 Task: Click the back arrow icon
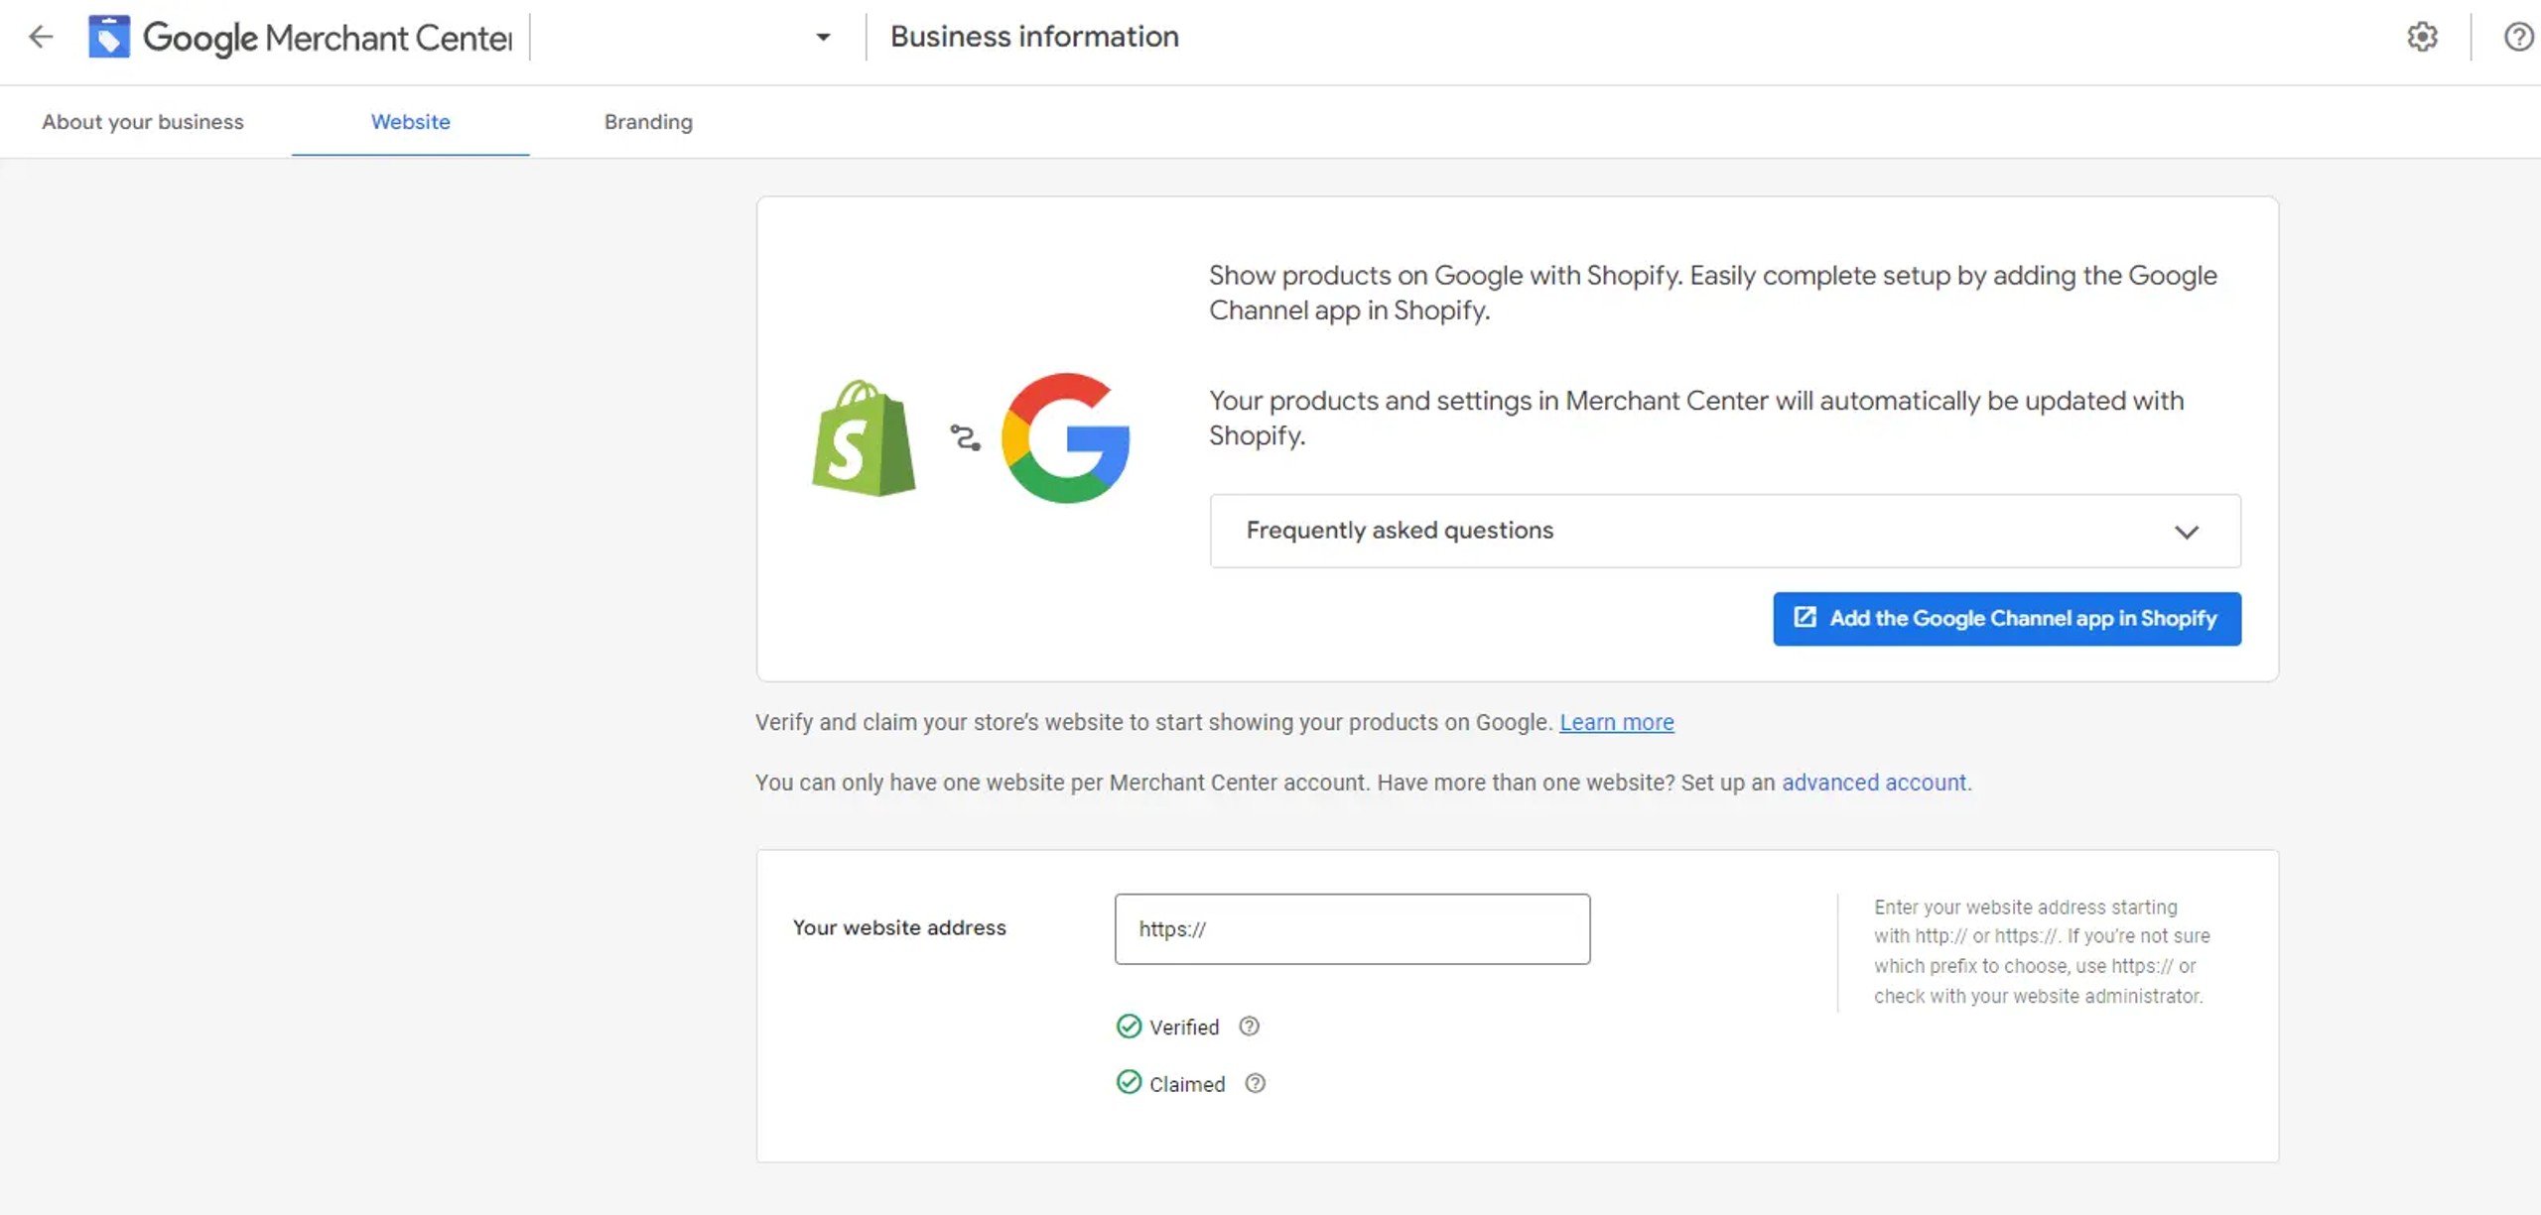click(41, 38)
